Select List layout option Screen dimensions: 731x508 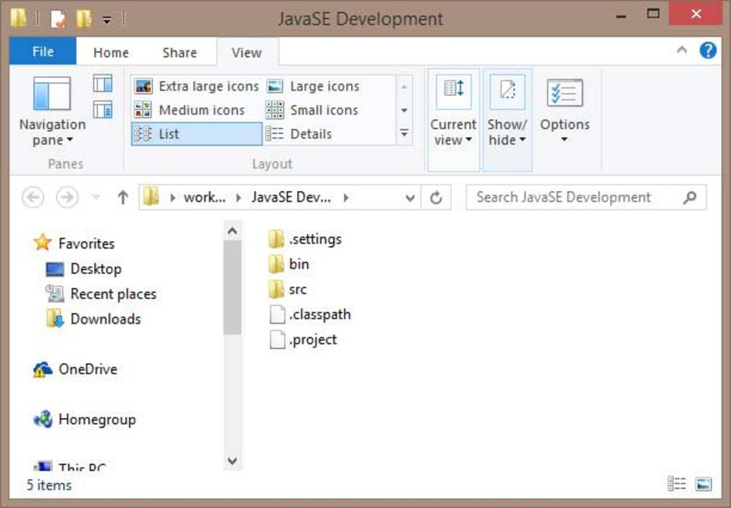pos(197,134)
